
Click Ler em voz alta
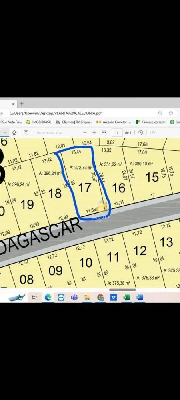coord(49,132)
